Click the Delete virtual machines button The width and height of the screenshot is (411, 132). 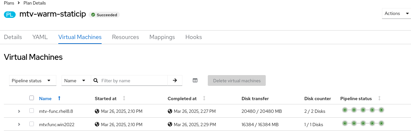[x=237, y=81]
